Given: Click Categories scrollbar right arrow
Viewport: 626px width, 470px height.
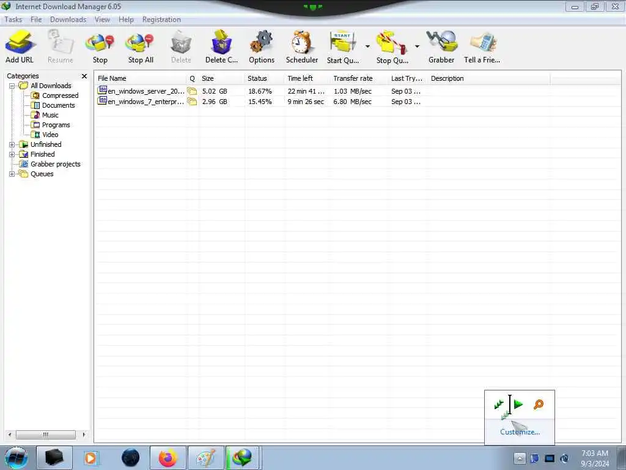Looking at the screenshot, I should coord(84,435).
